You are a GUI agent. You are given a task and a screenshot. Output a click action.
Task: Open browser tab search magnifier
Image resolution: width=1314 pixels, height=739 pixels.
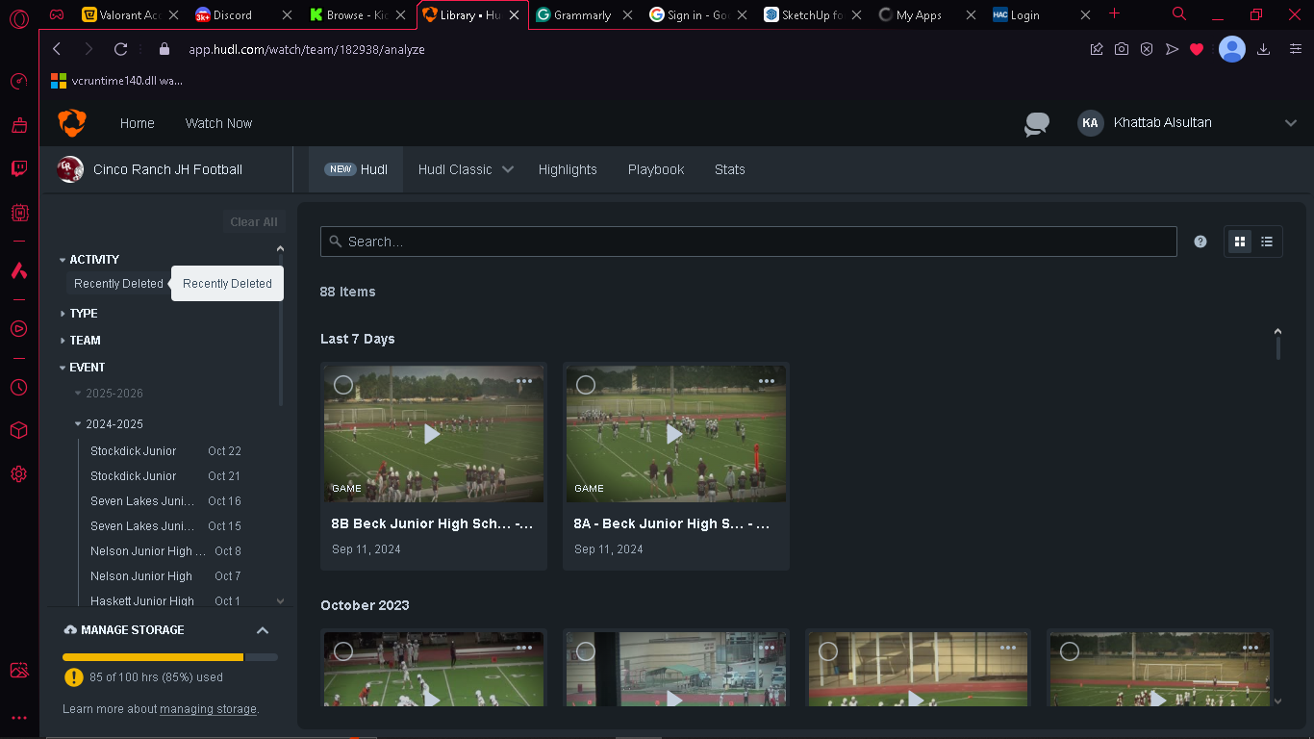click(1179, 14)
